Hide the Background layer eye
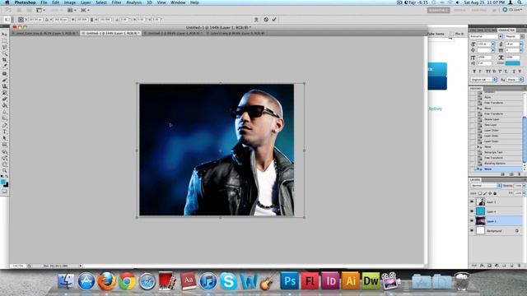The height and width of the screenshot is (296, 527). click(x=472, y=231)
